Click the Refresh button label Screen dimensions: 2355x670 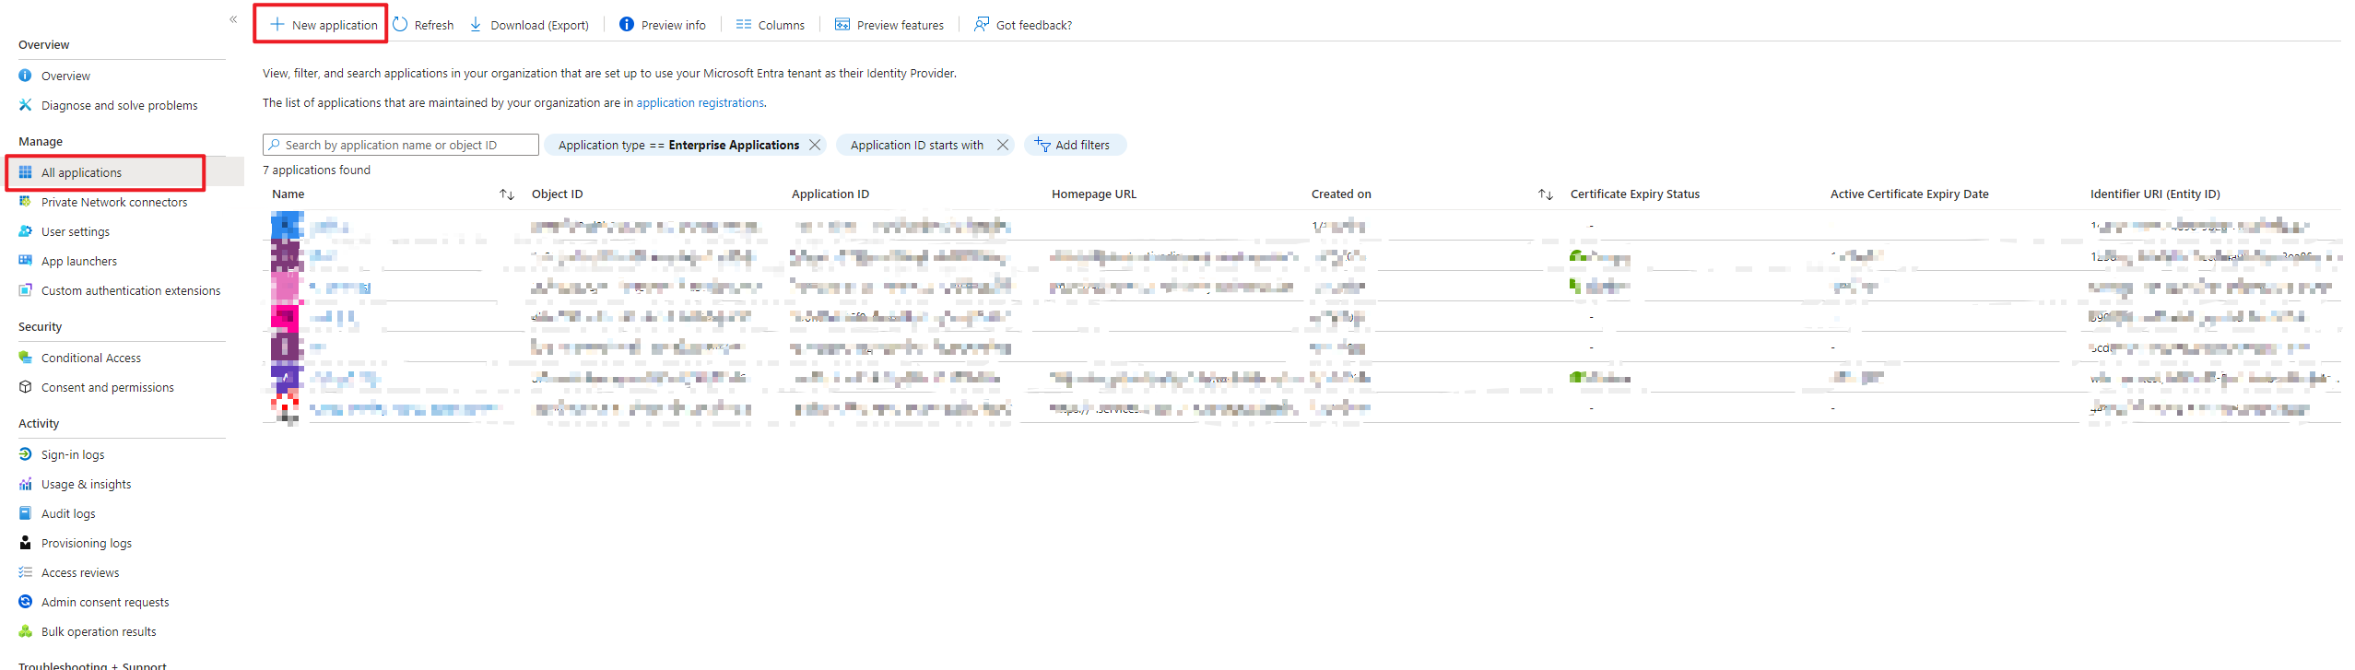click(x=434, y=25)
